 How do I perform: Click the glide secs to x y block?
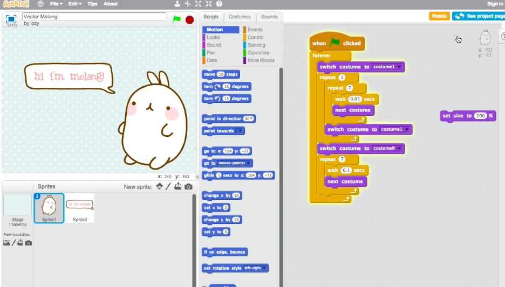[238, 175]
